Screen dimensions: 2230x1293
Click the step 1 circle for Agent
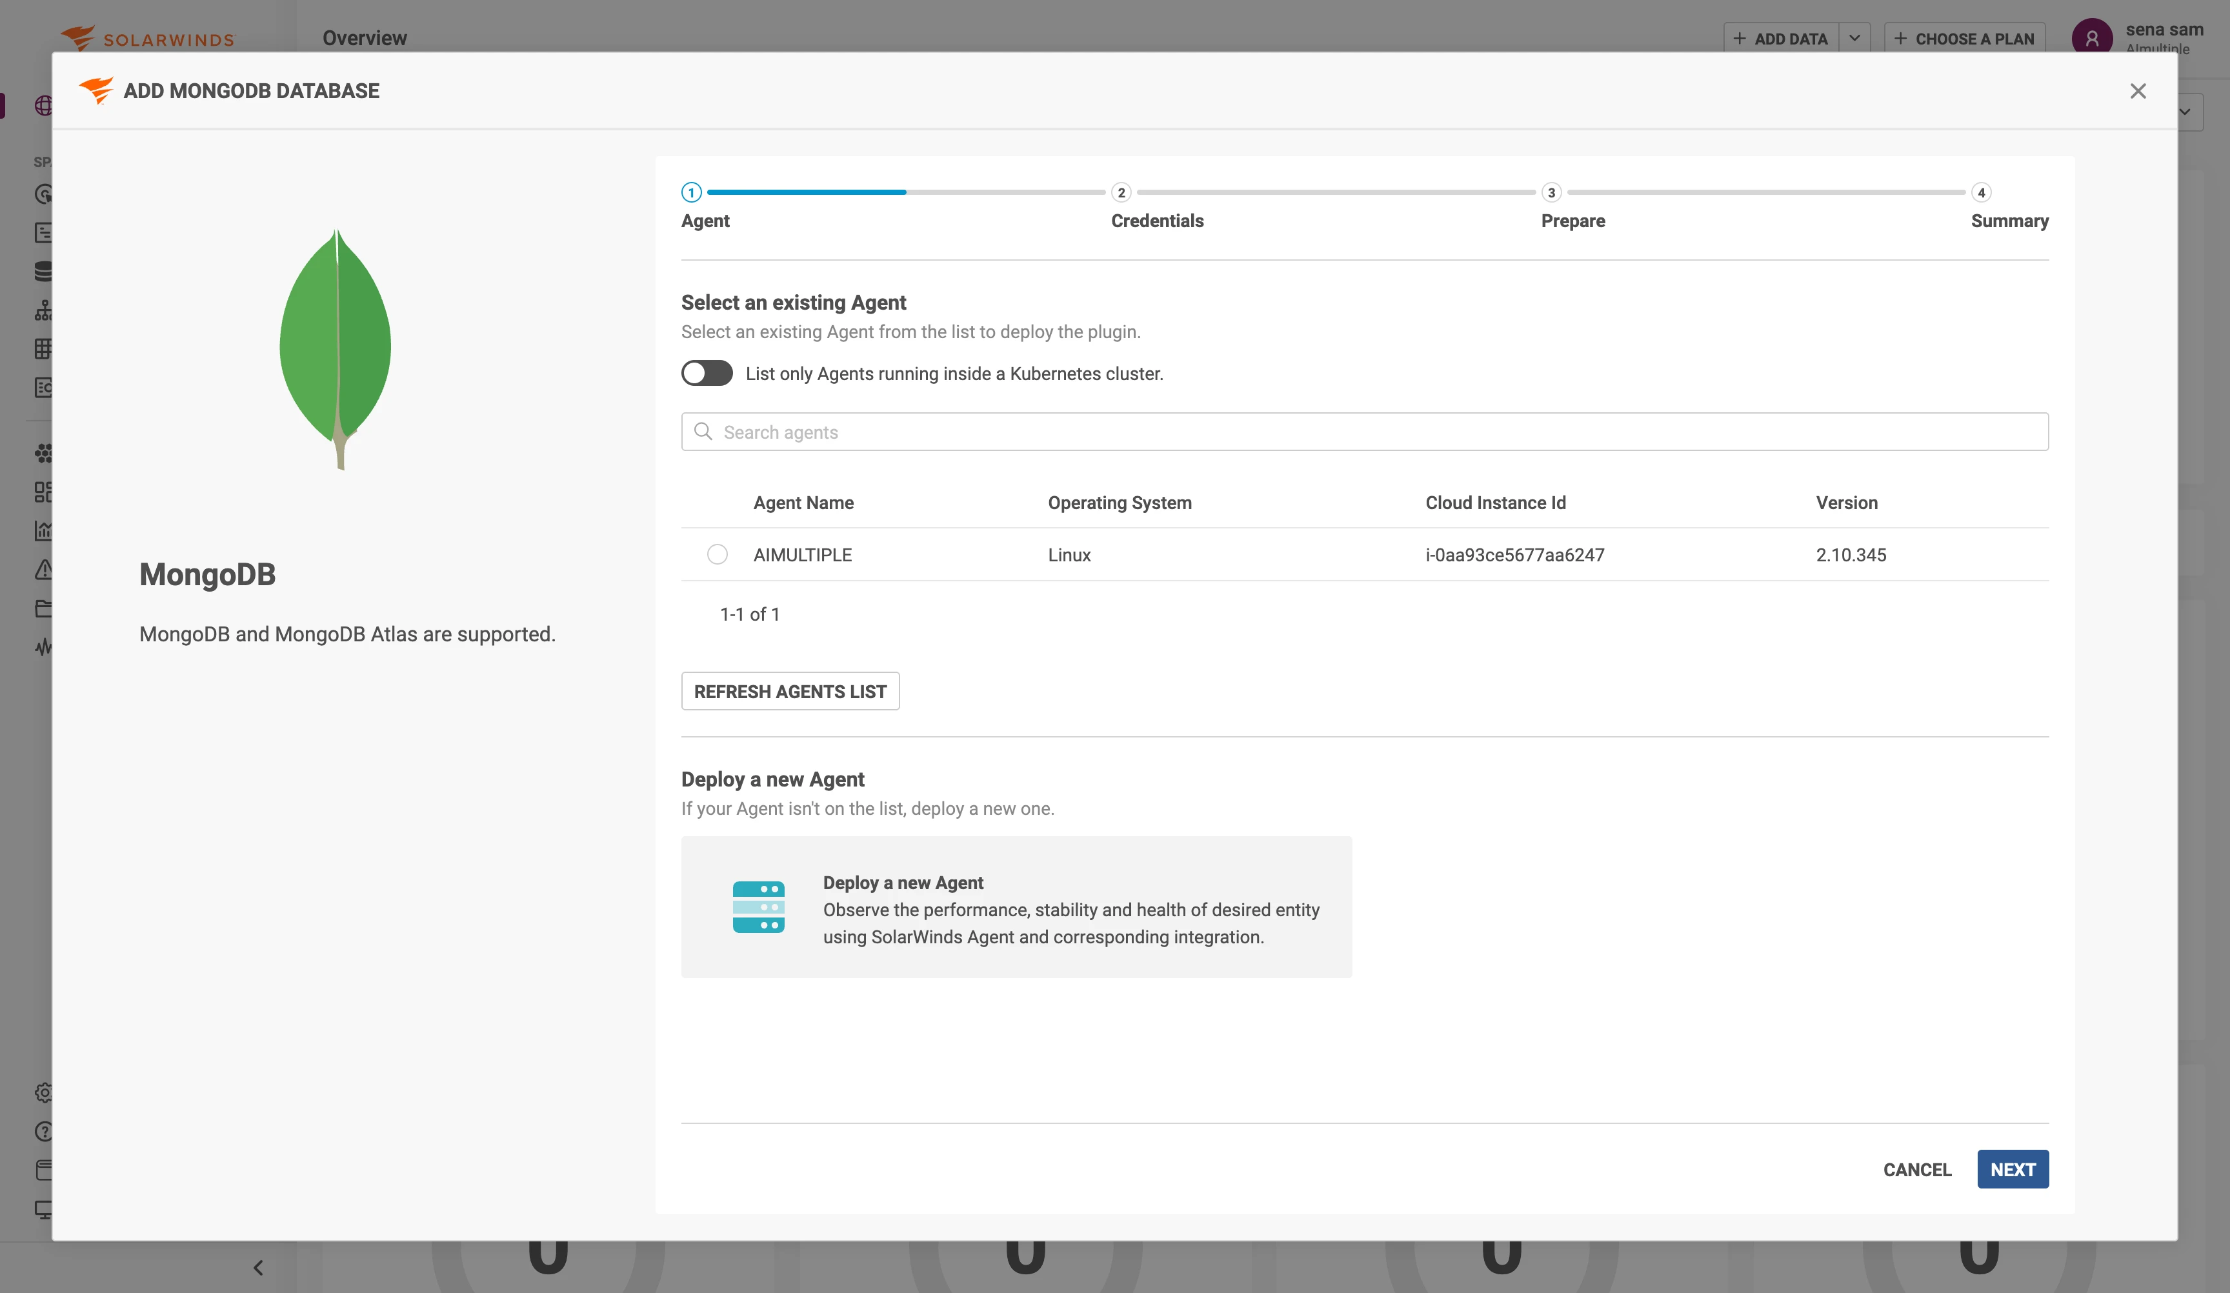(691, 192)
